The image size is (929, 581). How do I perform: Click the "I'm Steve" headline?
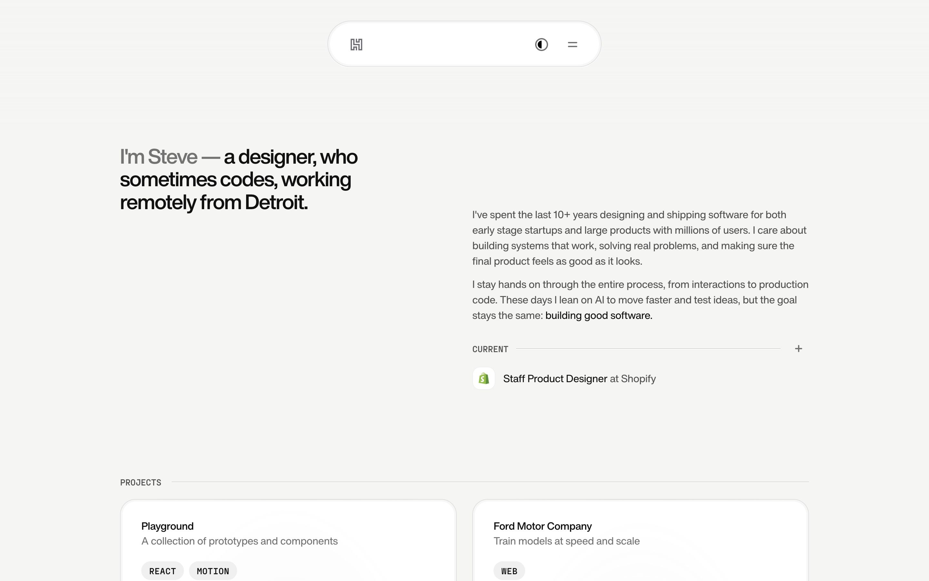point(159,157)
